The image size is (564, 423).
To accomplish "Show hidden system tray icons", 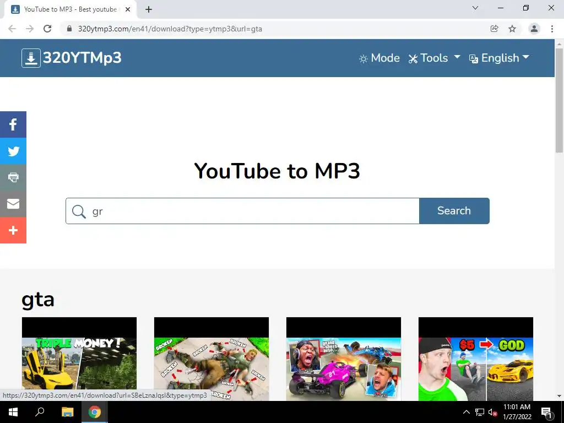I will pyautogui.click(x=466, y=412).
